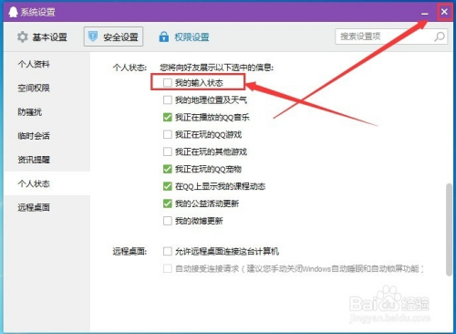Enable 我的输入状态 checkbox

[168, 82]
